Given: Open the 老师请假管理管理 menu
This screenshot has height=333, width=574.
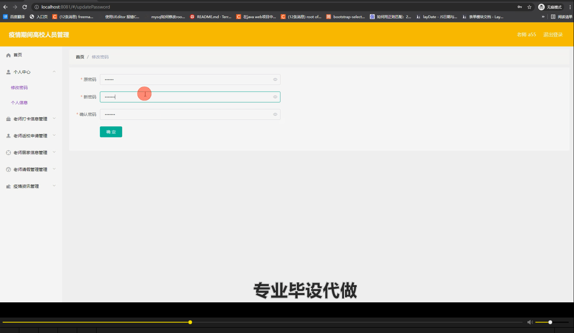Looking at the screenshot, I should (x=31, y=170).
